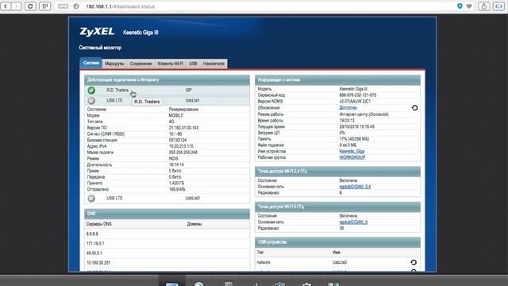Switch to the Маршруты tab

coord(114,64)
